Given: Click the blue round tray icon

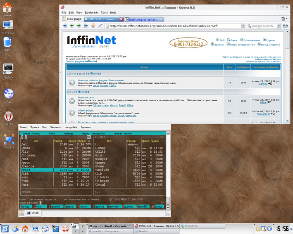Looking at the screenshot, I should (x=269, y=228).
